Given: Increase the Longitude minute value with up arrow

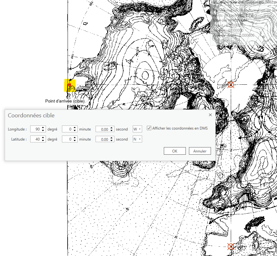Looking at the screenshot, I should tap(75, 127).
